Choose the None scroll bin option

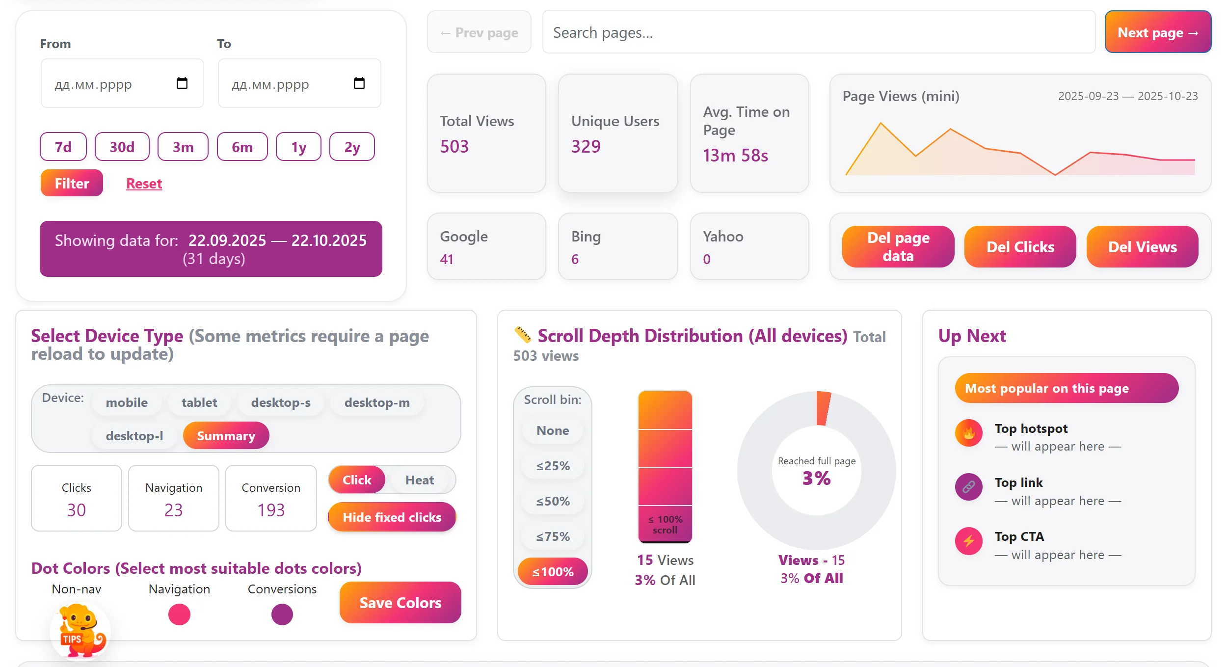tap(552, 430)
